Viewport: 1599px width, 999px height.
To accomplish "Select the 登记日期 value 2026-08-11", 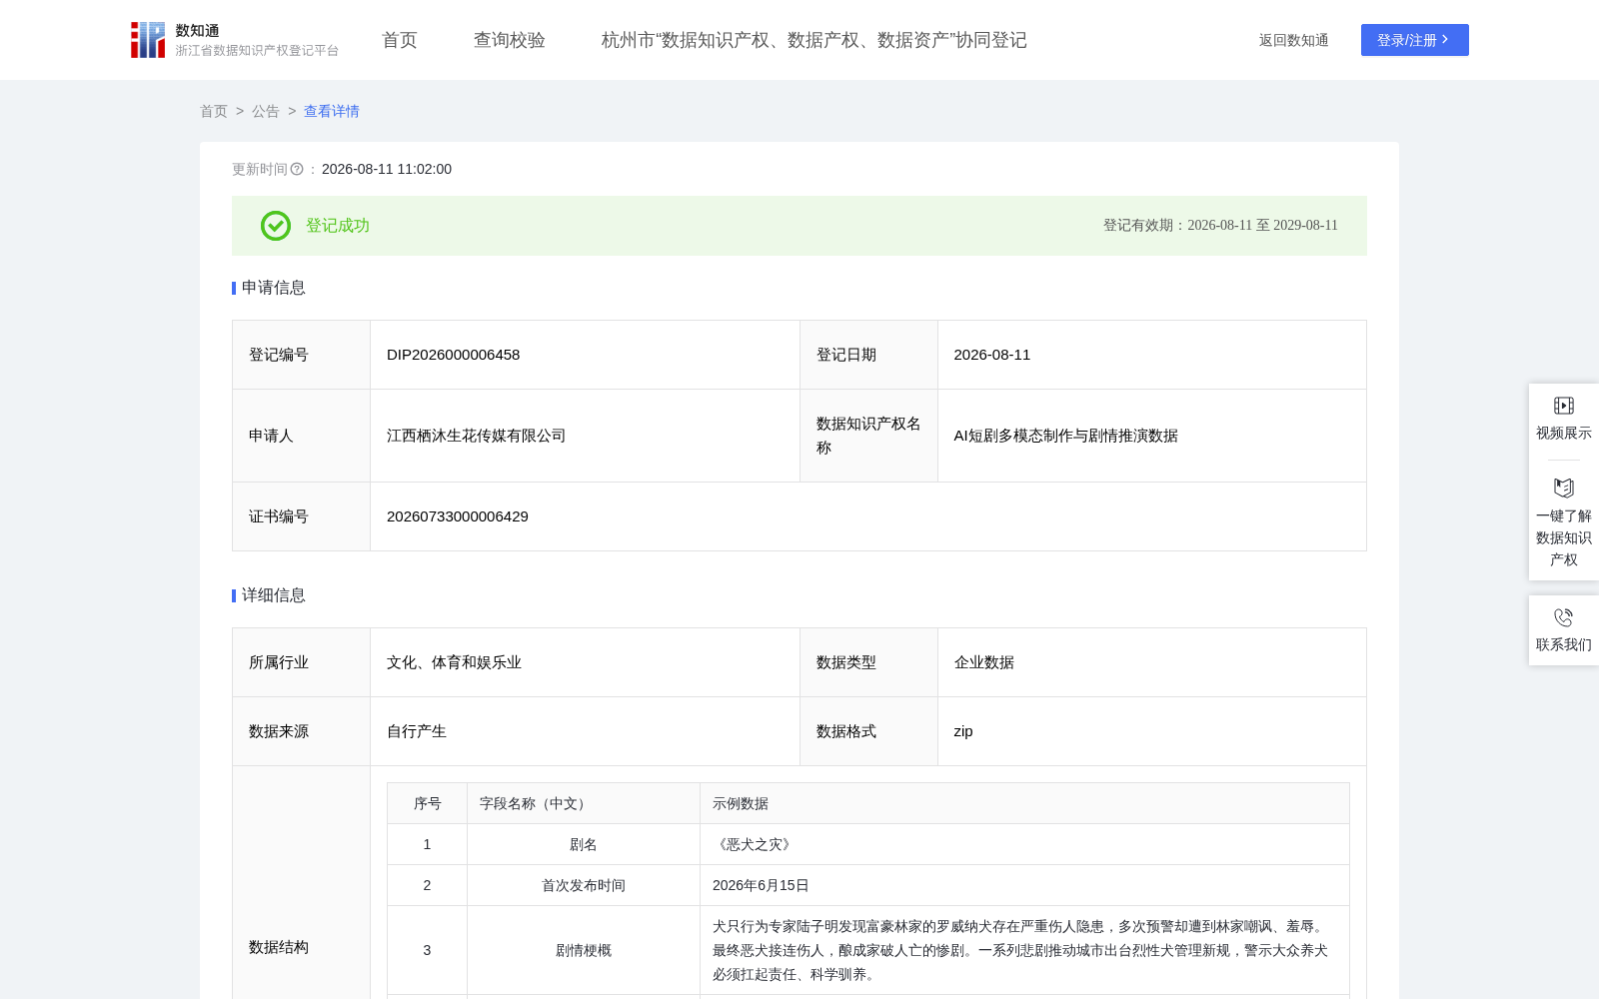I will click(x=991, y=355).
